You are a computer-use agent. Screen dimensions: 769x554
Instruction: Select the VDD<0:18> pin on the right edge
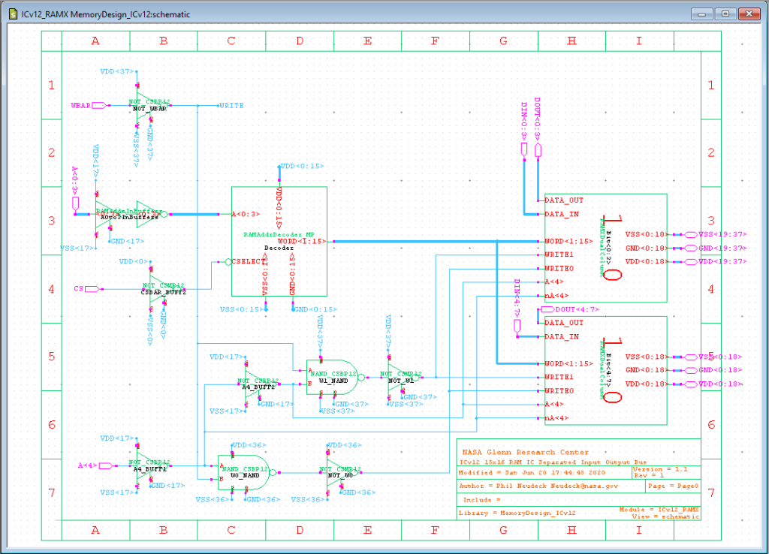click(691, 384)
